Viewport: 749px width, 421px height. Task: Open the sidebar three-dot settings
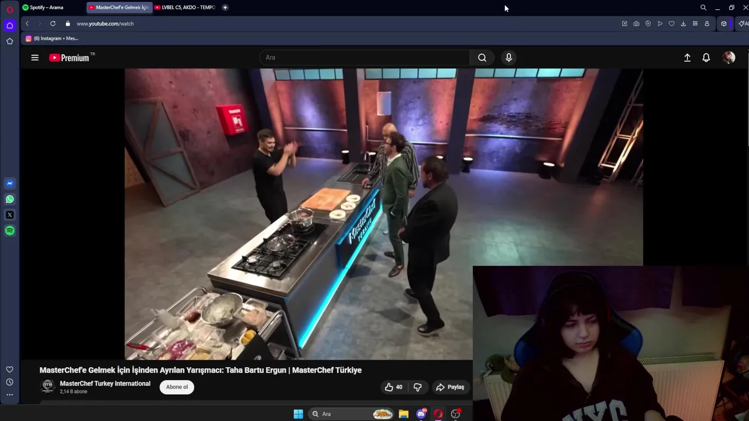tap(9, 395)
